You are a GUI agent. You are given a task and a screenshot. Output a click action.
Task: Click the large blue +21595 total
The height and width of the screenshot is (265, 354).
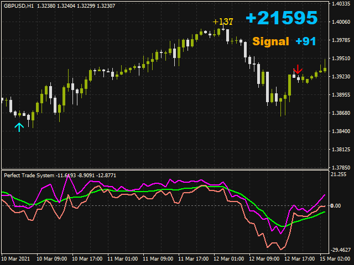click(x=282, y=18)
